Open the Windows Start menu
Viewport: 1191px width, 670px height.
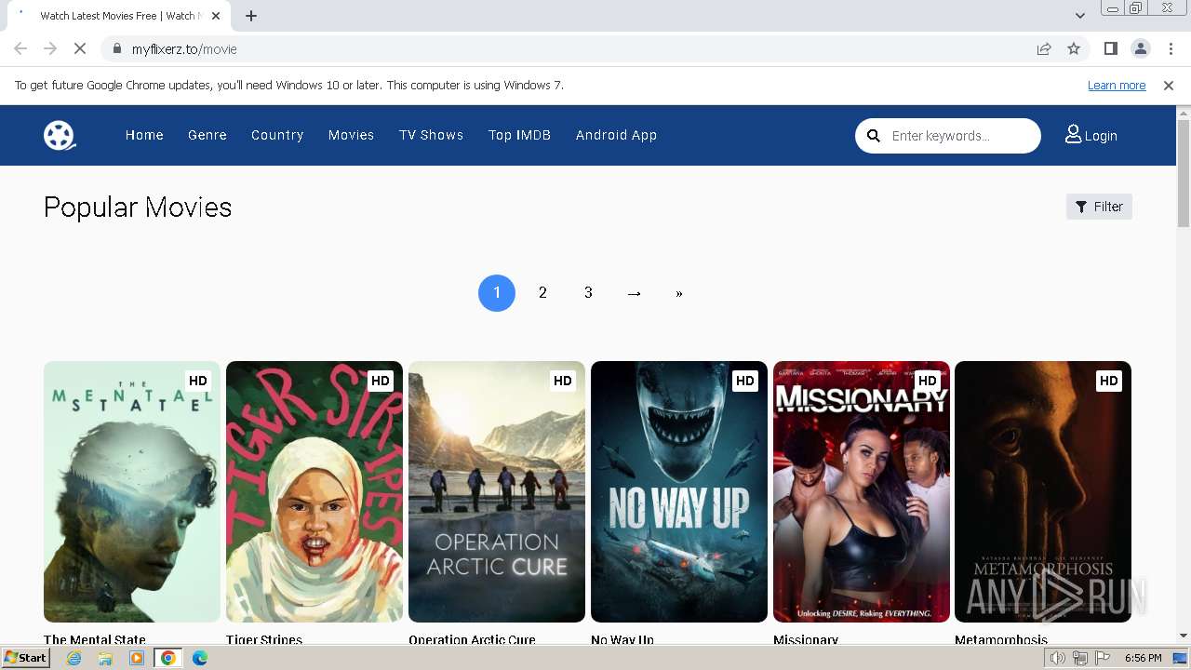26,658
